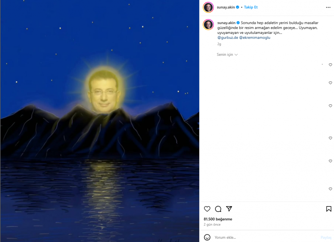Click the sunay.akin avatar in the post header
Image resolution: width=334 pixels, height=242 pixels.
(x=208, y=7)
